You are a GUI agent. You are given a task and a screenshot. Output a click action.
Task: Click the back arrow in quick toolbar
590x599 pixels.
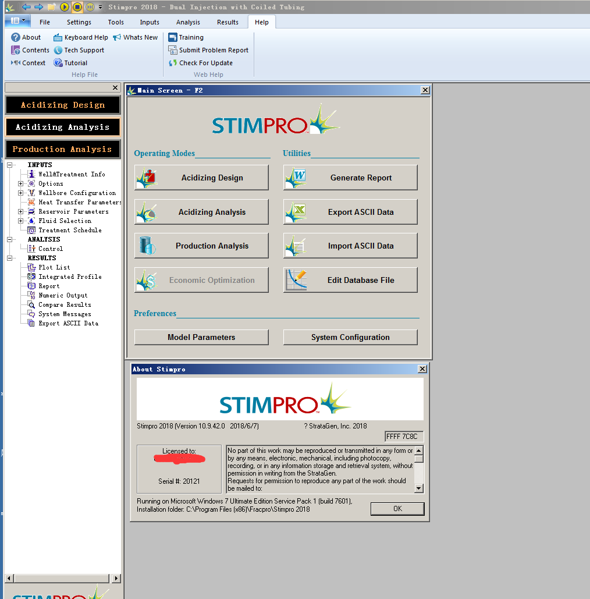click(26, 7)
